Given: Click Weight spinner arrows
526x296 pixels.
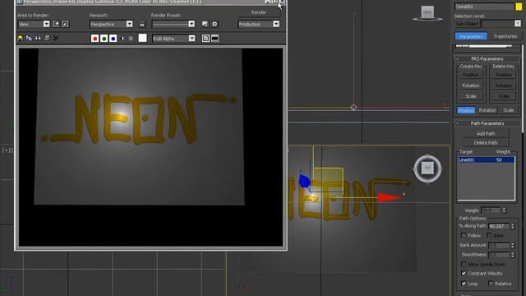Looking at the screenshot, I should click(x=504, y=210).
